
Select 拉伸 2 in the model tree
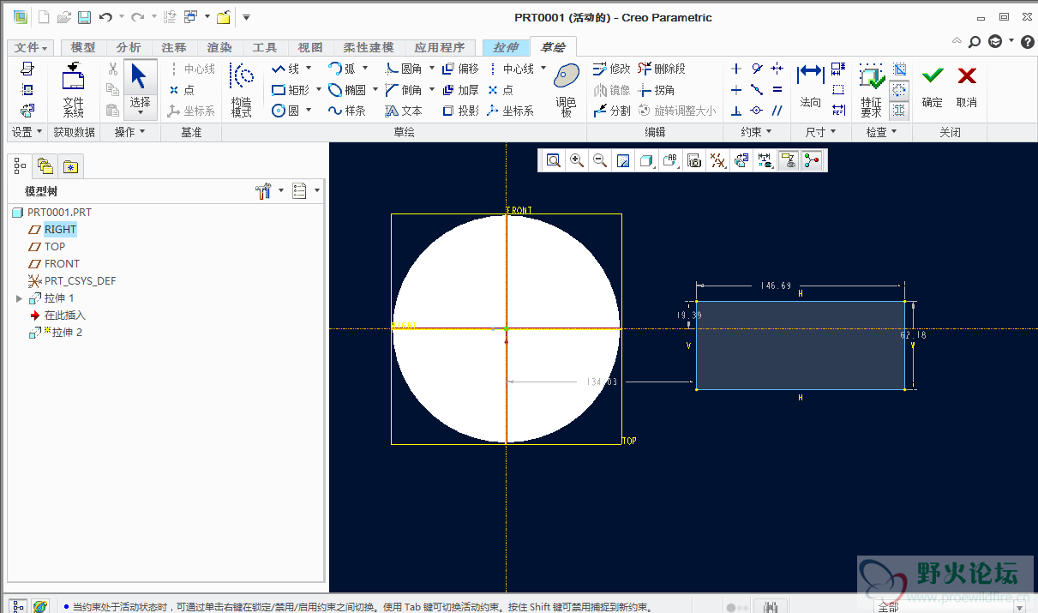[67, 333]
